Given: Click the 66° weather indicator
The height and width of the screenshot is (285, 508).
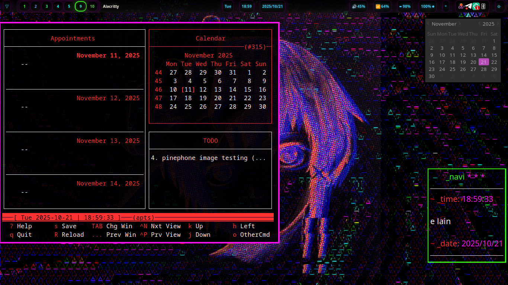Looking at the screenshot, I should point(461,6).
